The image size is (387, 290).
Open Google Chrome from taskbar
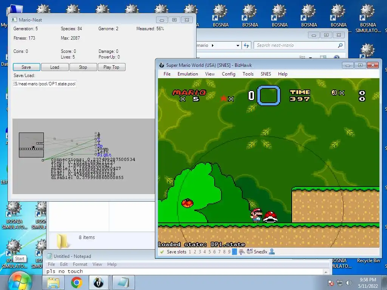76,282
